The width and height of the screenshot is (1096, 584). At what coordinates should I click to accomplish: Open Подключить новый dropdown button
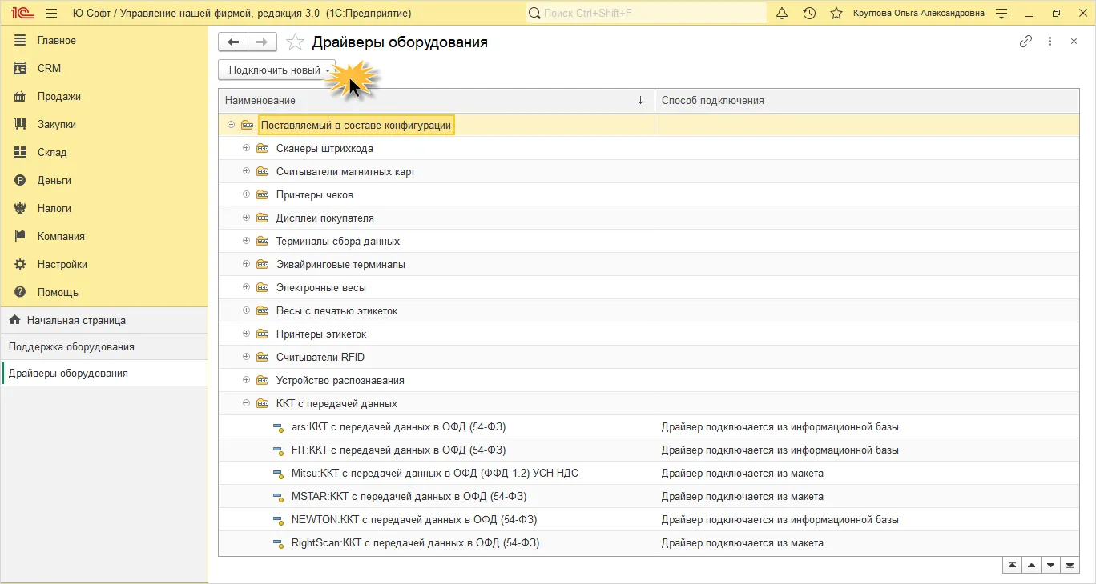pos(277,70)
